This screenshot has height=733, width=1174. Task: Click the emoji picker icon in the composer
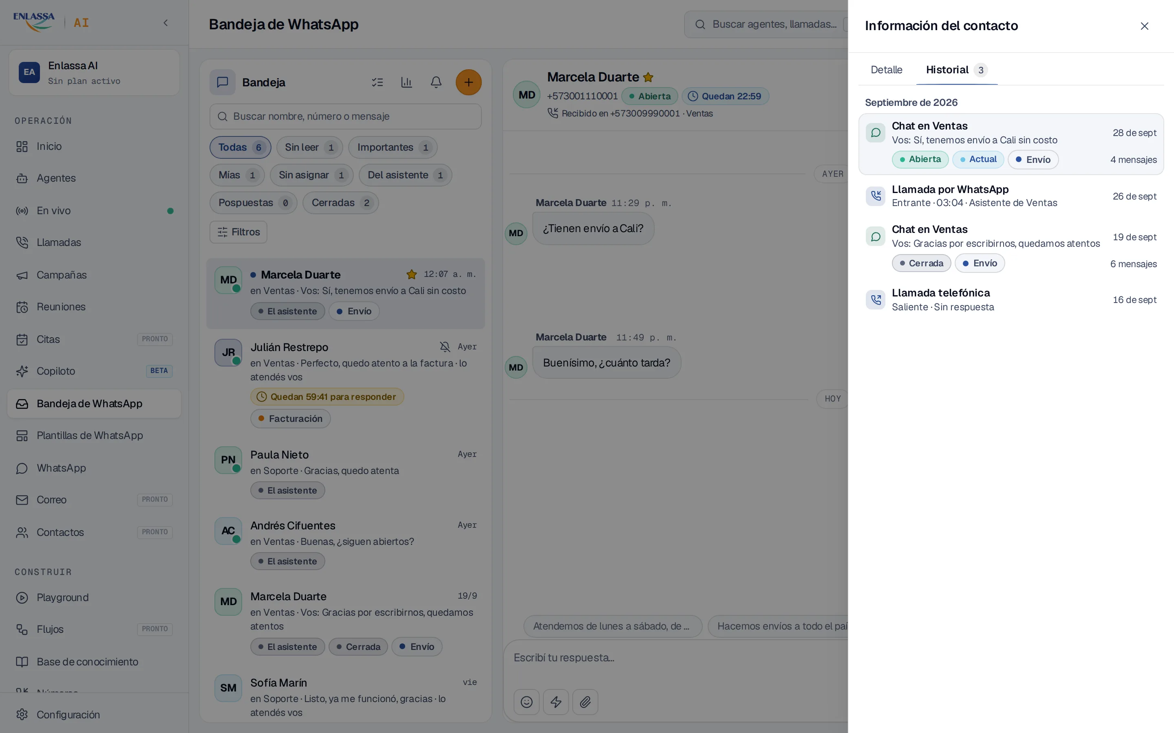[x=526, y=702]
